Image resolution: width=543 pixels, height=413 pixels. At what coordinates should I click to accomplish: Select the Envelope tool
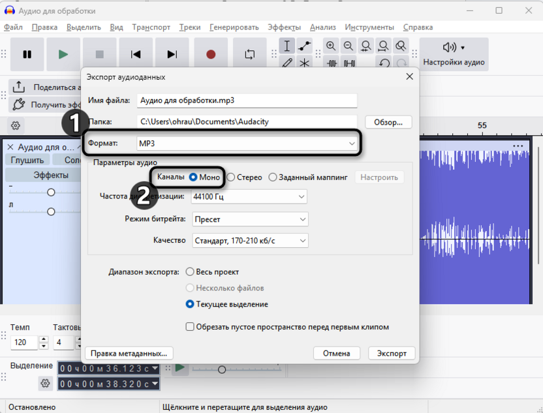(x=303, y=46)
